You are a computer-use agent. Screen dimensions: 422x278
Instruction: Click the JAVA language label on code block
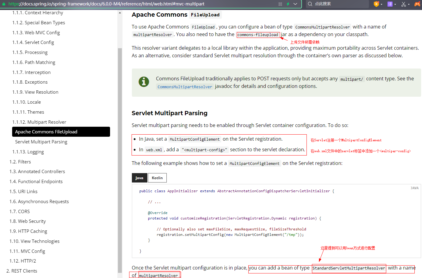(x=414, y=188)
